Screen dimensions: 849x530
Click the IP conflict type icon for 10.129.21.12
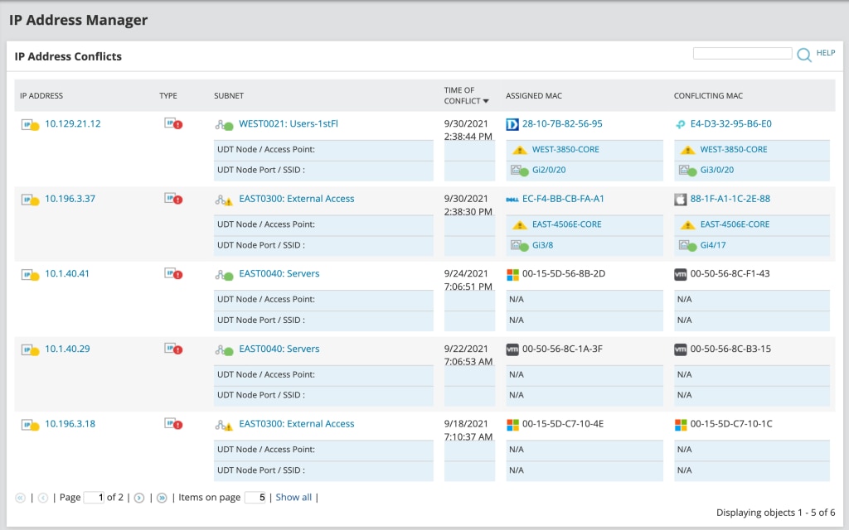(168, 123)
